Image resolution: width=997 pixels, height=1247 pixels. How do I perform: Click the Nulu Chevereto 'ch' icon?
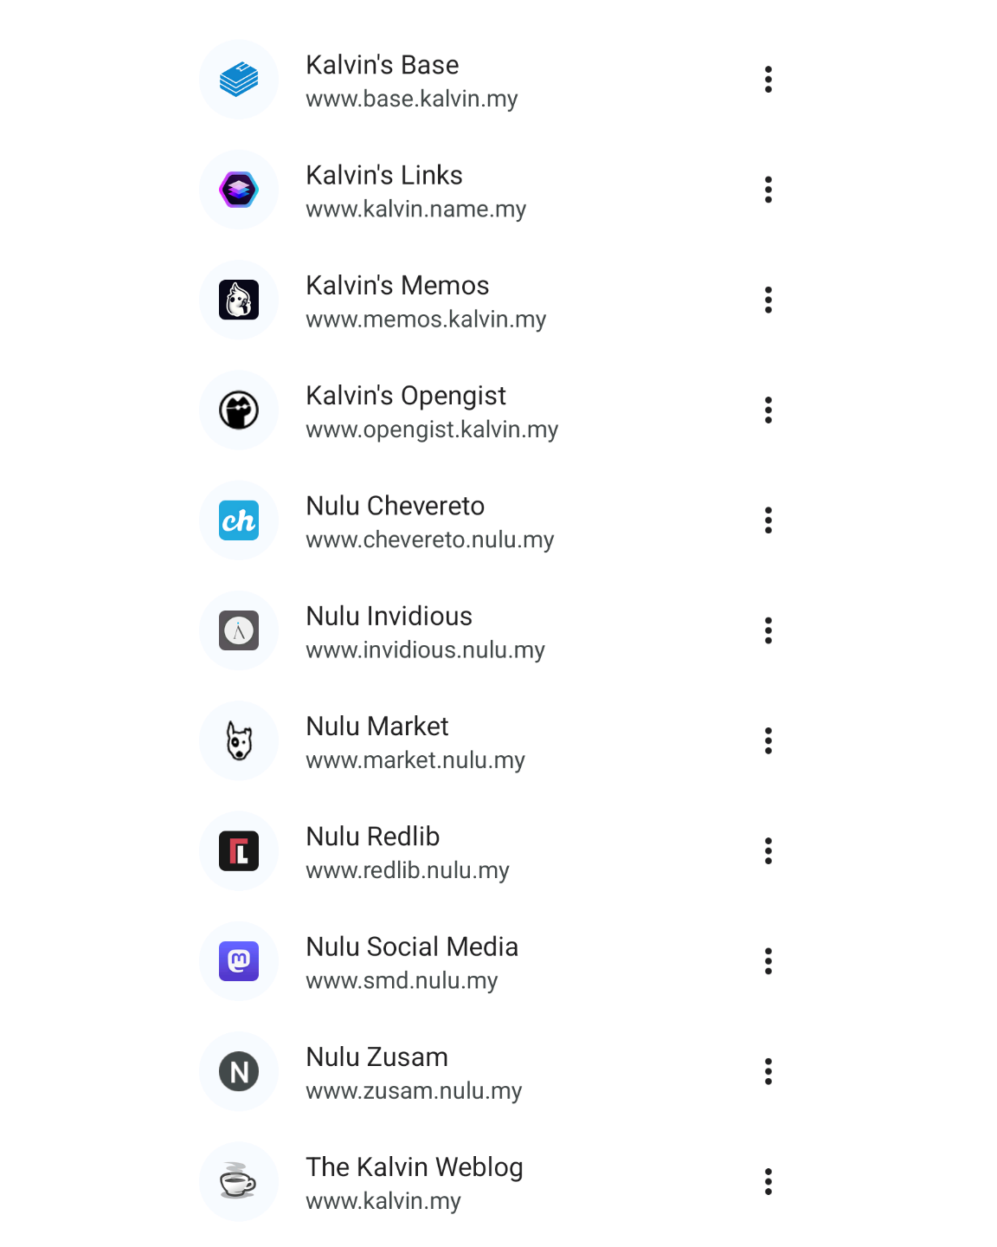coord(239,520)
